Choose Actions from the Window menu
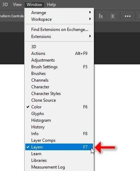This screenshot has height=171, width=140. click(59, 53)
